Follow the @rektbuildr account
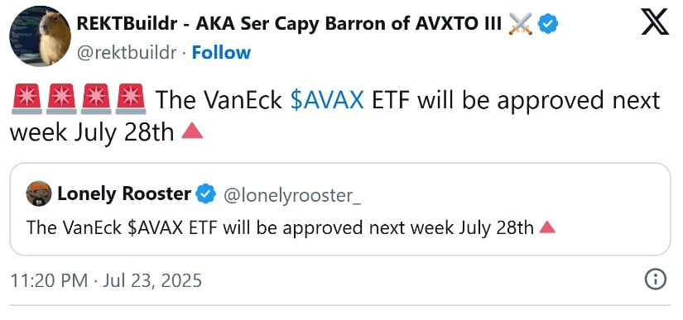683x320 pixels. click(221, 53)
